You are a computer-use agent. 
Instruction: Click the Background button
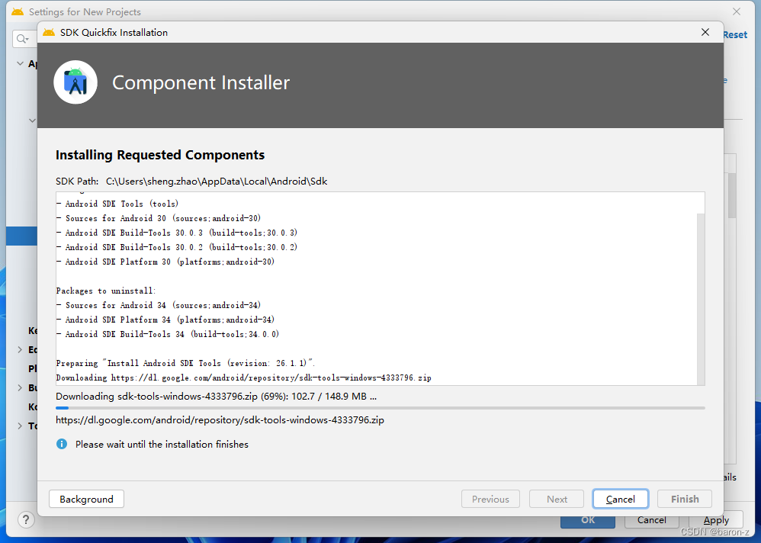(x=86, y=499)
